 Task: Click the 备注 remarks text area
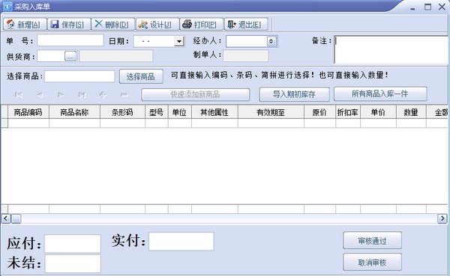click(x=391, y=49)
